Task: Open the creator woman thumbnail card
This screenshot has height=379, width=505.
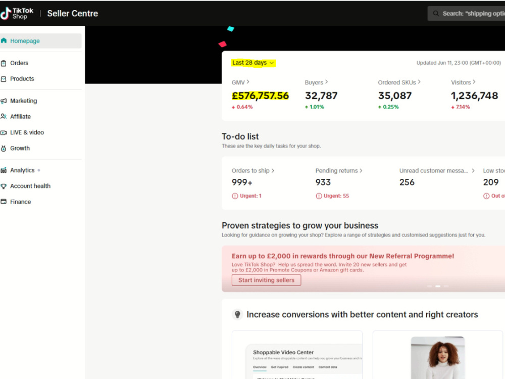Action: pos(438,355)
